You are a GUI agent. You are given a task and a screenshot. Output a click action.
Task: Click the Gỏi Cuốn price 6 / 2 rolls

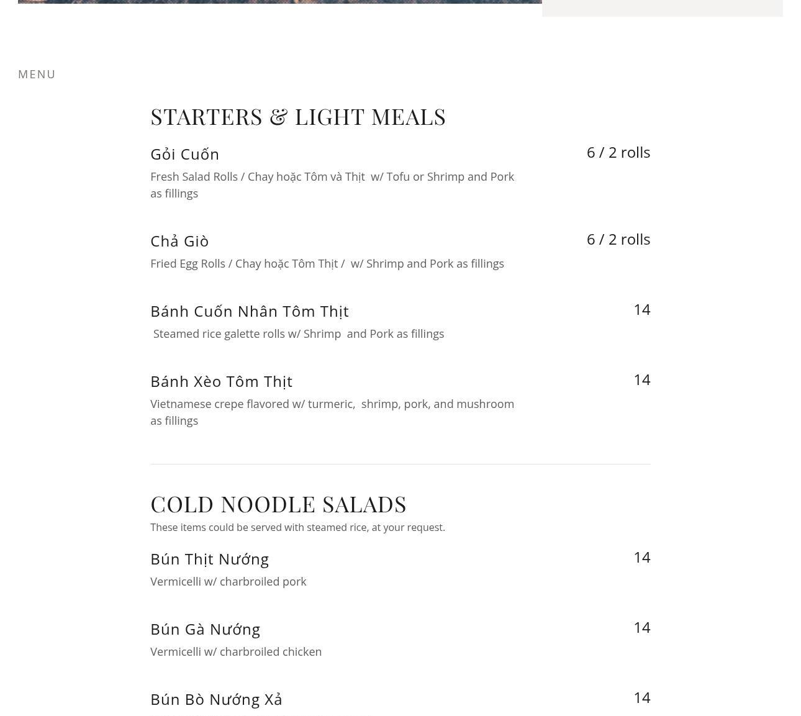[618, 152]
